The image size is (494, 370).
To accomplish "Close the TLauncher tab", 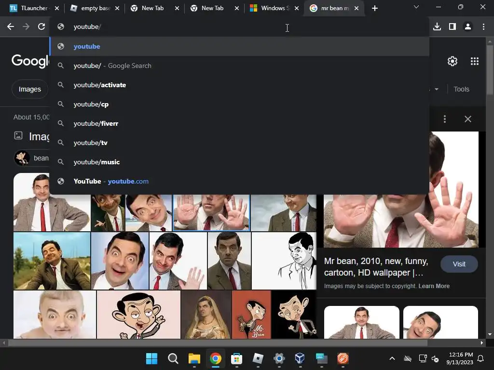I will coord(57,8).
